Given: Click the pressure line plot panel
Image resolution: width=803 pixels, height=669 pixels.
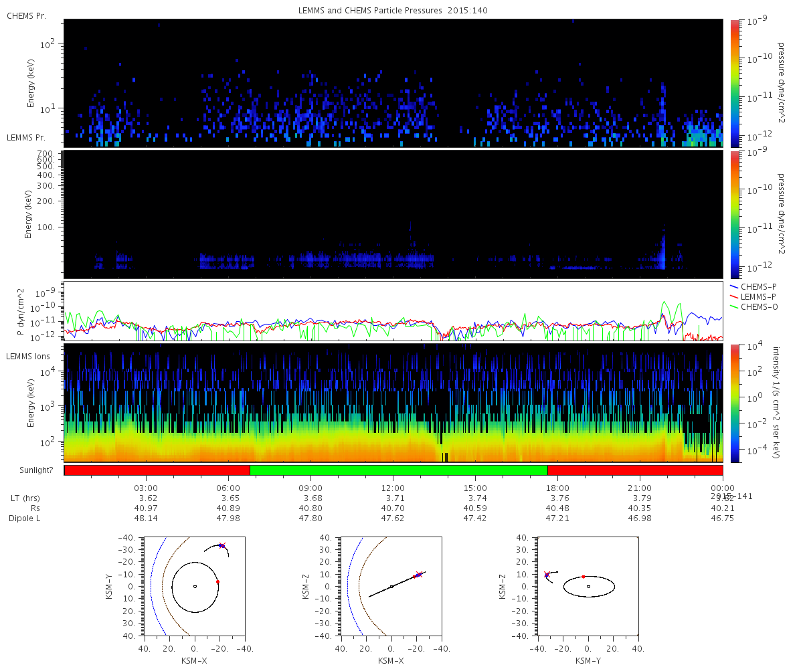Looking at the screenshot, I should pos(393,311).
